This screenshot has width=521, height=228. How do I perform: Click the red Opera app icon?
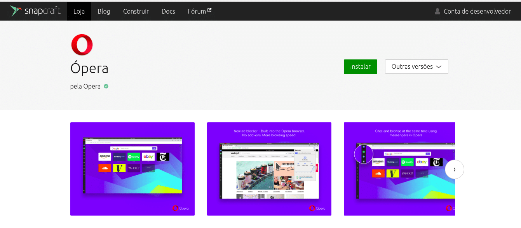click(x=82, y=45)
